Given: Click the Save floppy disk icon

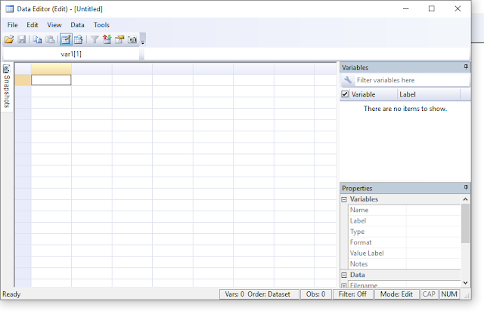Looking at the screenshot, I should click(22, 39).
